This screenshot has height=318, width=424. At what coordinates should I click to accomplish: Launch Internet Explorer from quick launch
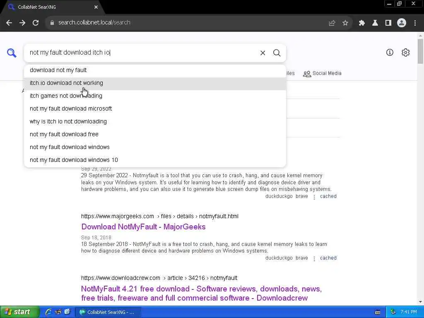point(48,312)
